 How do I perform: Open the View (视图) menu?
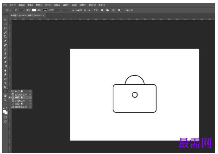pyautogui.click(x=83, y=5)
